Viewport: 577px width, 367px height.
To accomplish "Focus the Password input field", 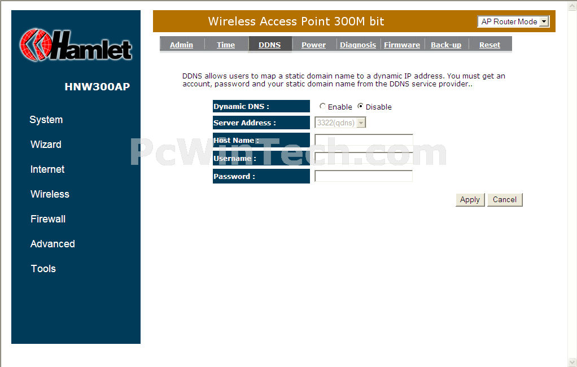I will [x=364, y=176].
